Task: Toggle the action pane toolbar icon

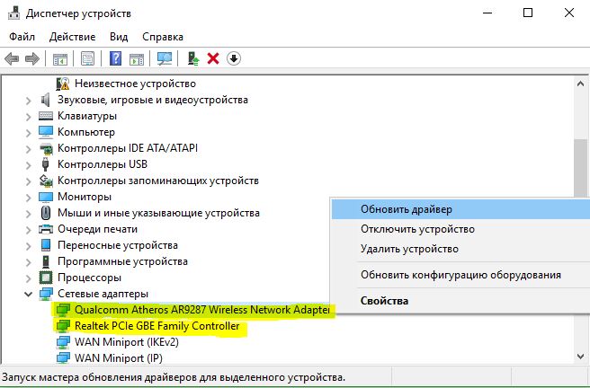Action: pos(136,58)
